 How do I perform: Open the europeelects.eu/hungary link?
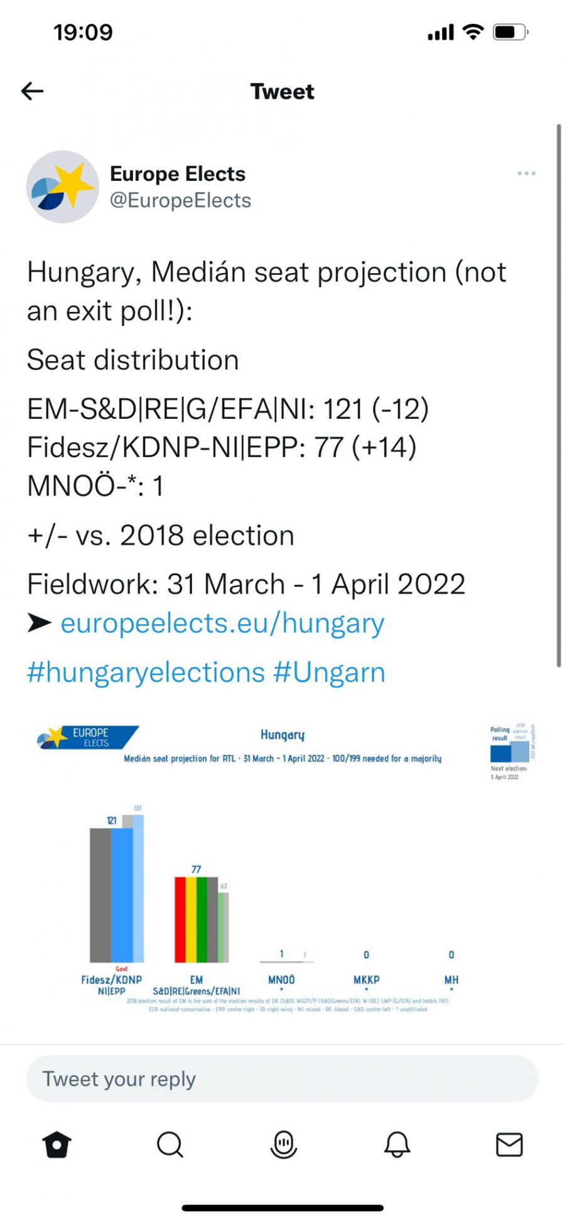[222, 623]
